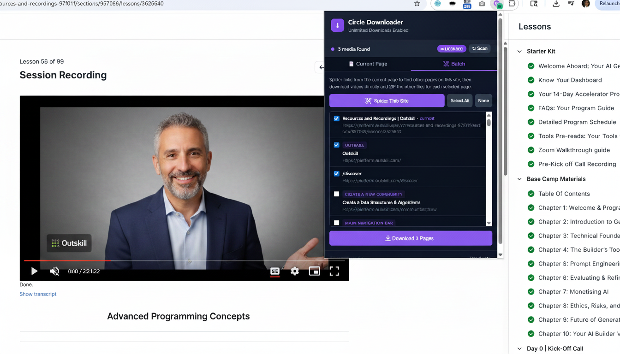Open Chapter 6: Evaluating lesson

[x=579, y=277]
